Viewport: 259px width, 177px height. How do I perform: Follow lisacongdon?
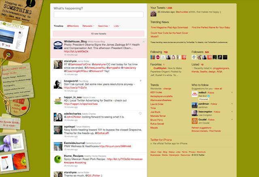(x=217, y=112)
